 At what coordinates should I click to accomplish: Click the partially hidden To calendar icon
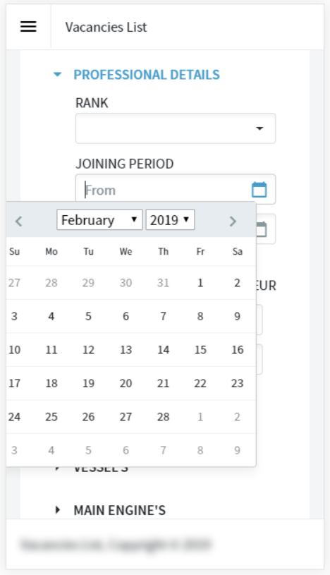262,229
